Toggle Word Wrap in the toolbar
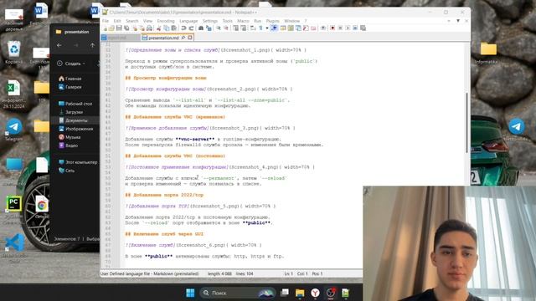Viewport: 536px width, 301px height. (253, 28)
